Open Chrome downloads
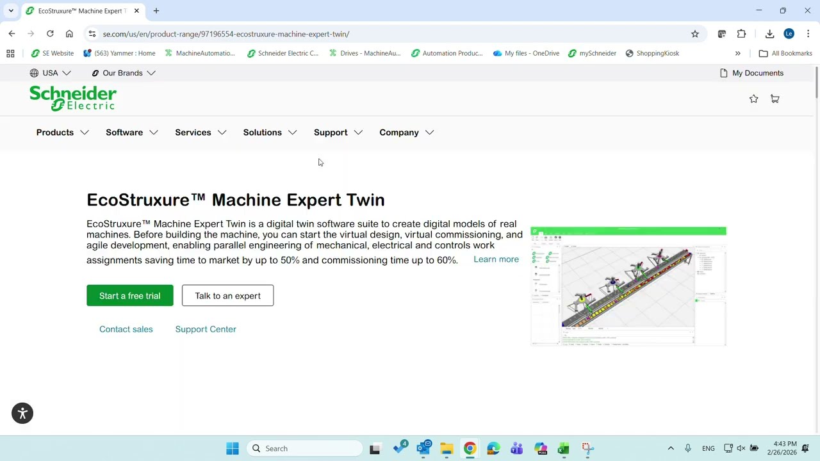 pos(770,34)
